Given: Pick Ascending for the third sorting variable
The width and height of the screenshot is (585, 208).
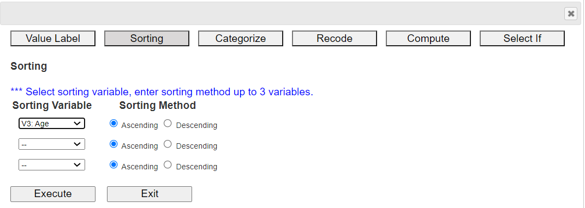Looking at the screenshot, I should click(114, 164).
